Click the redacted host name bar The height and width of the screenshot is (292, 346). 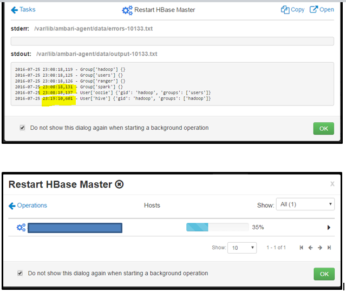pyautogui.click(x=75, y=228)
